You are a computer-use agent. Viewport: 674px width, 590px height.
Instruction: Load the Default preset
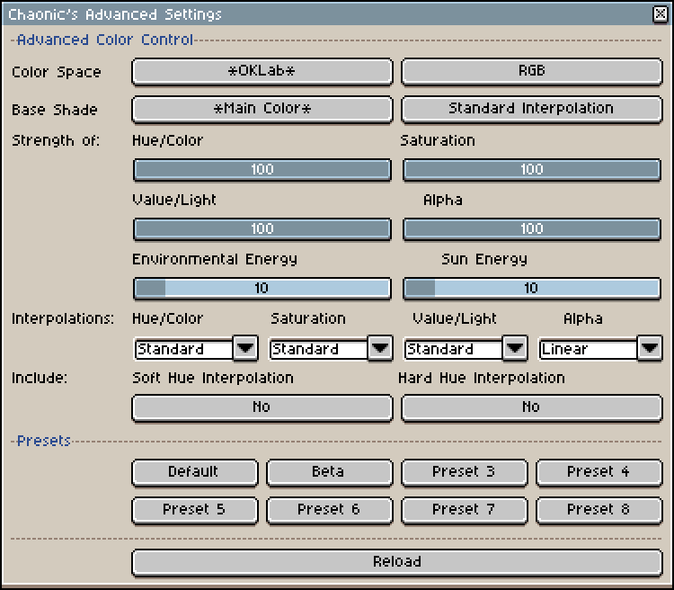pos(195,472)
